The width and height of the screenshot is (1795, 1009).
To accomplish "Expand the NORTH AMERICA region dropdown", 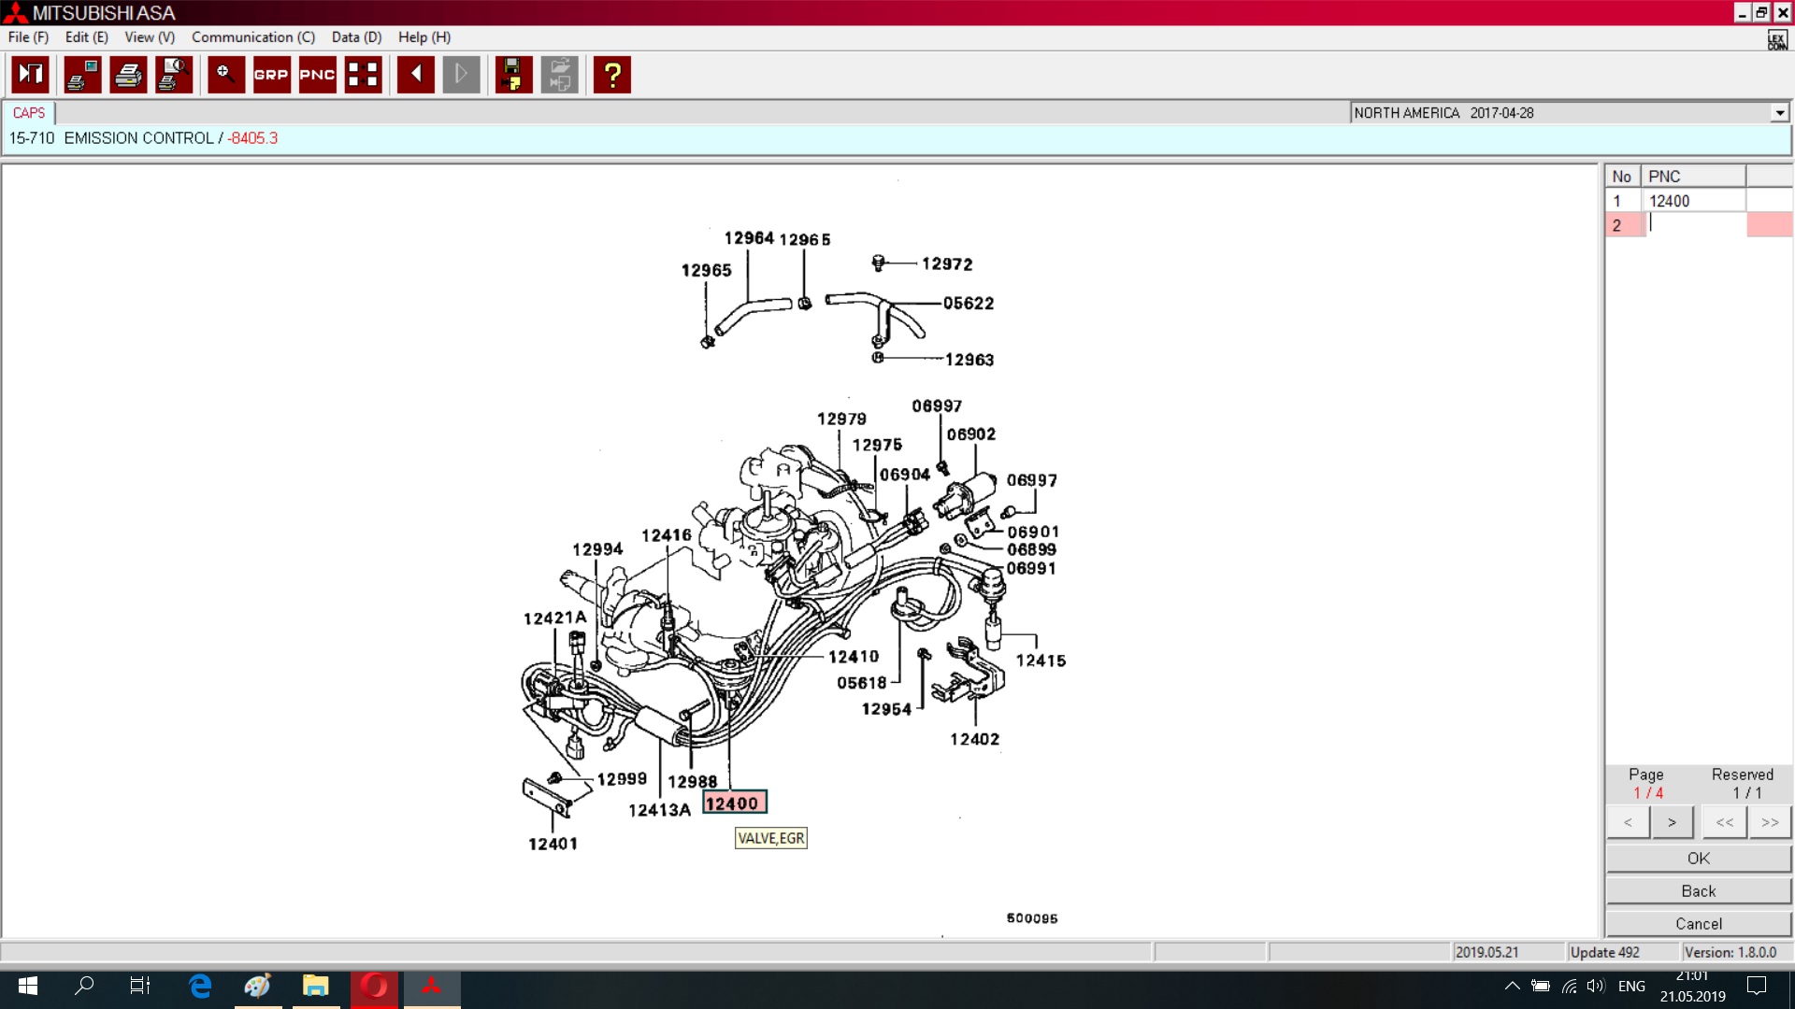I will tap(1779, 113).
